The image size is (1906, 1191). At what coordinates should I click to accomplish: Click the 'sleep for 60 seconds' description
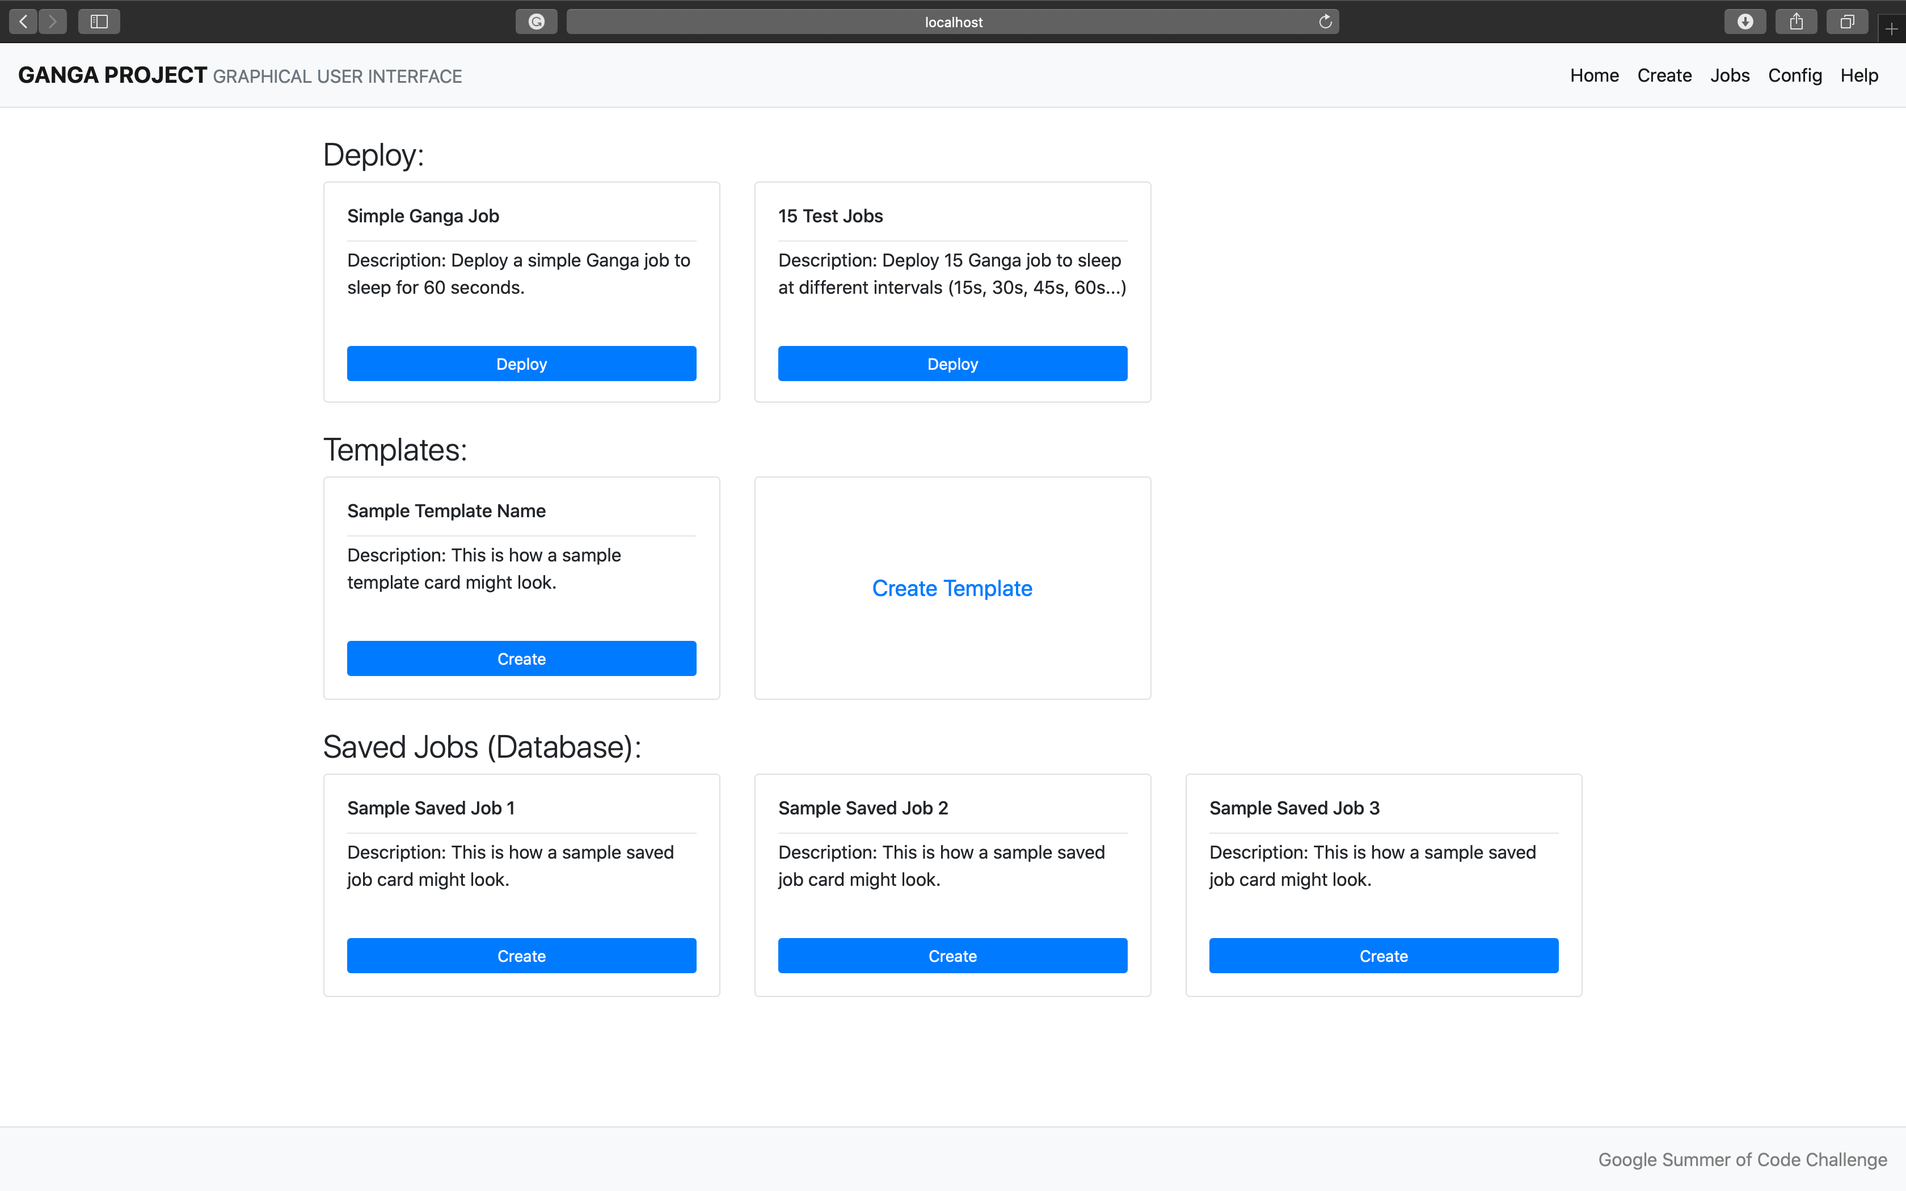coord(519,273)
